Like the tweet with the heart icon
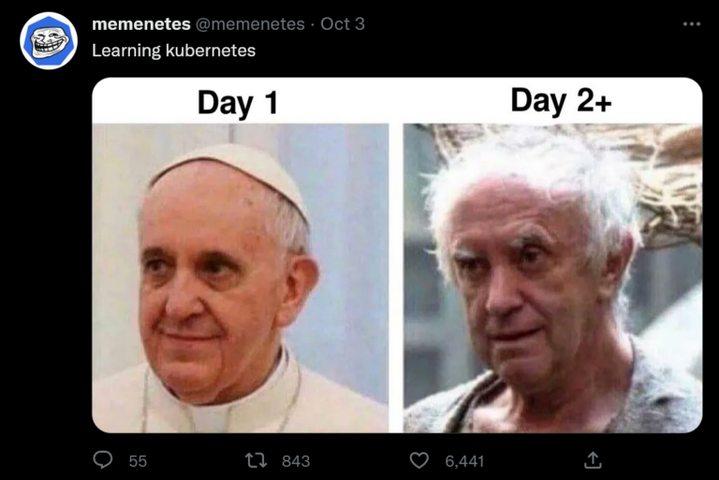This screenshot has width=719, height=480. click(420, 460)
